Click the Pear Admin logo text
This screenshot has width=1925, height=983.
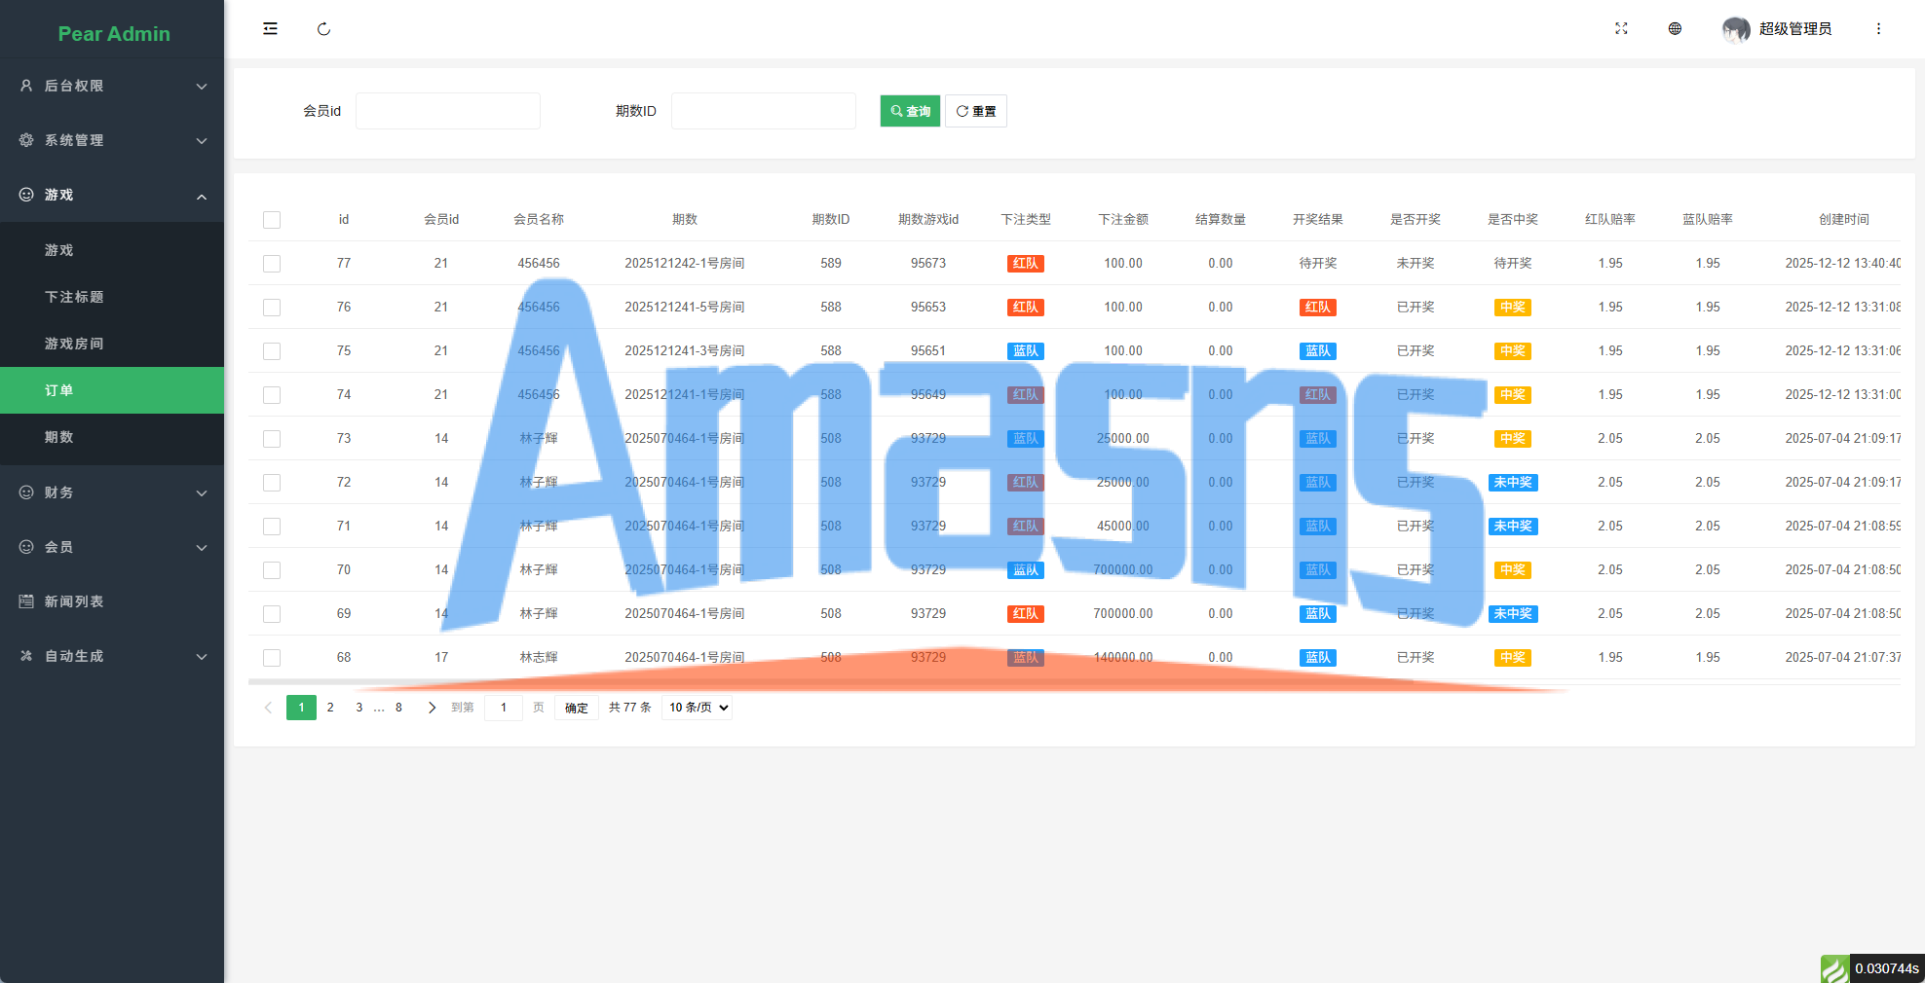[x=114, y=34]
